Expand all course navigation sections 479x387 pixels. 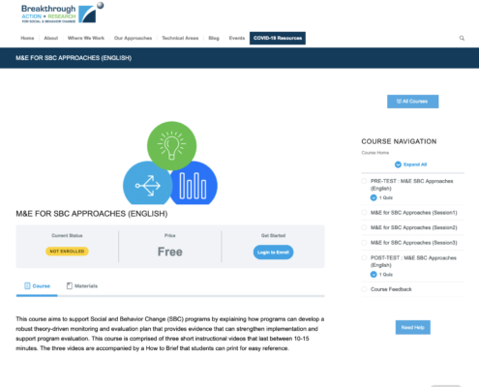(x=410, y=164)
